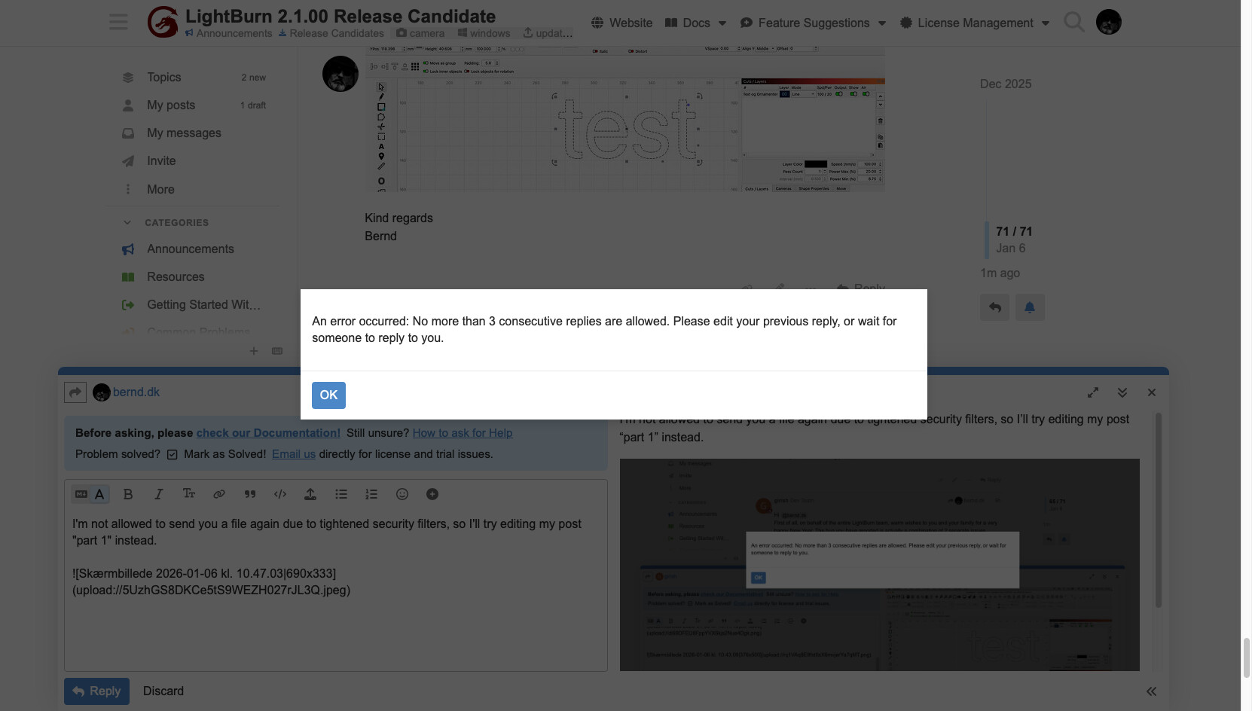This screenshot has width=1252, height=711.
Task: Click the 'Email us' link
Action: click(294, 454)
